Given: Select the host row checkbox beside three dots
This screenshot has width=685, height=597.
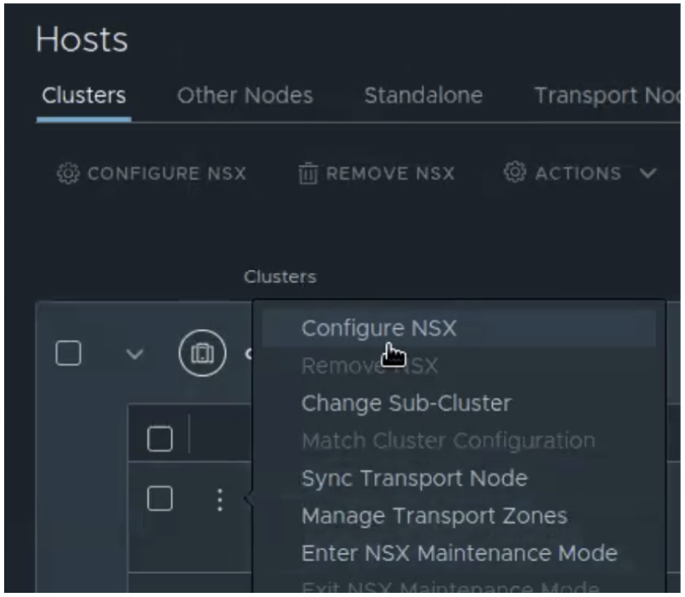Looking at the screenshot, I should click(x=160, y=498).
